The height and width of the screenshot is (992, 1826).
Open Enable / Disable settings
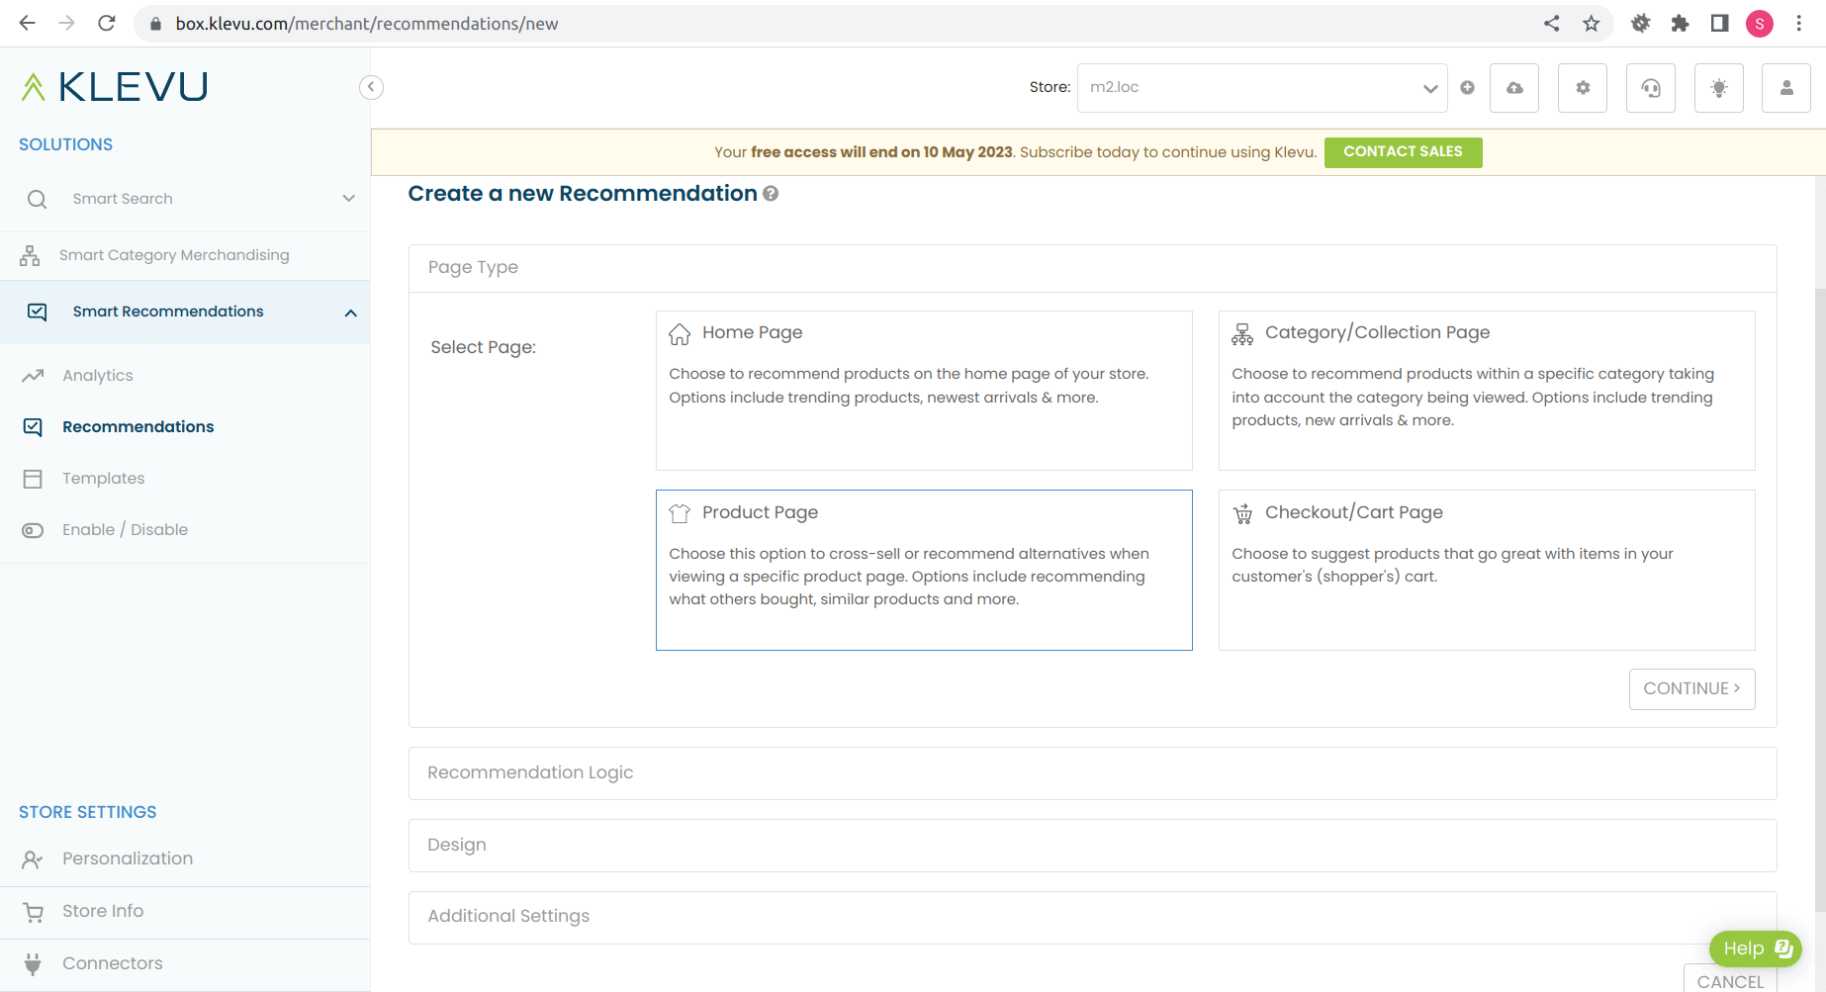(125, 530)
